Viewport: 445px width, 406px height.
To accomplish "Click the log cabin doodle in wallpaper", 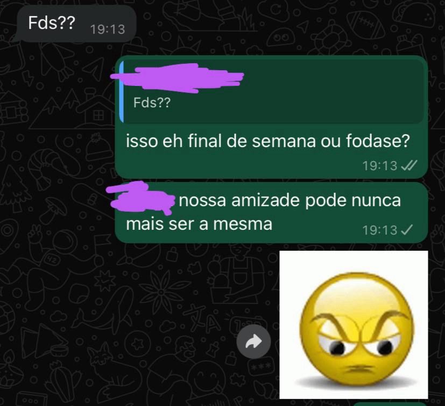I will [13, 108].
